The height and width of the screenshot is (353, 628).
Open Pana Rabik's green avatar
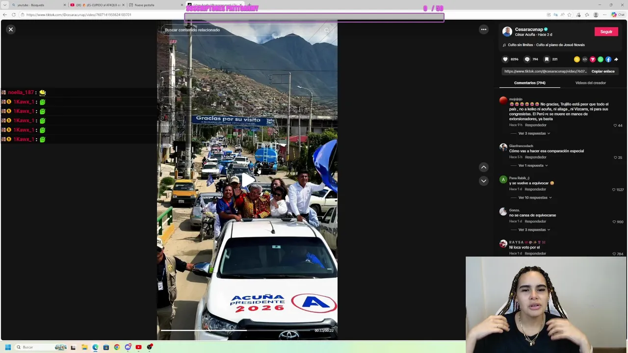click(x=503, y=179)
